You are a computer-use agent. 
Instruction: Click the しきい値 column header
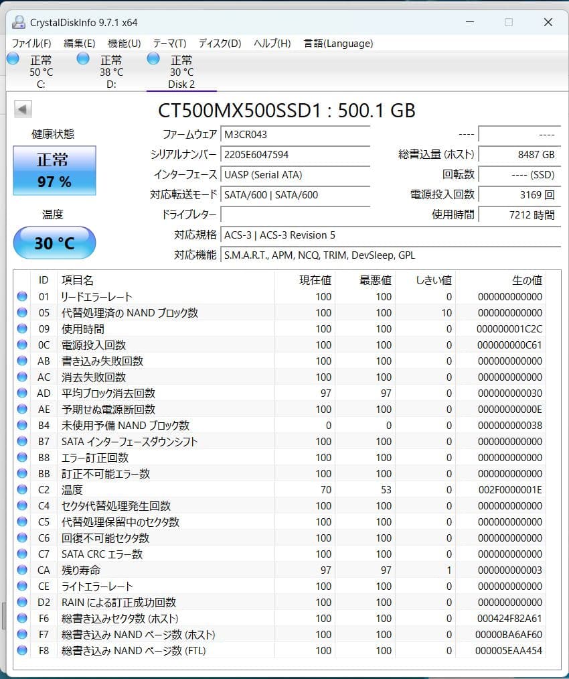(426, 280)
